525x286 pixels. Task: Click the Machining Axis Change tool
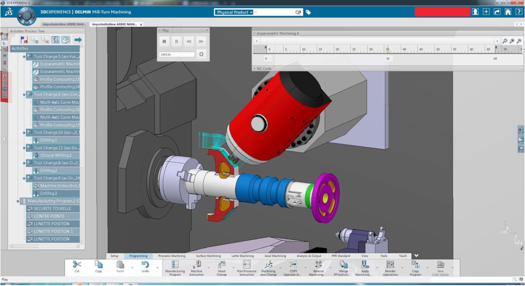268,268
